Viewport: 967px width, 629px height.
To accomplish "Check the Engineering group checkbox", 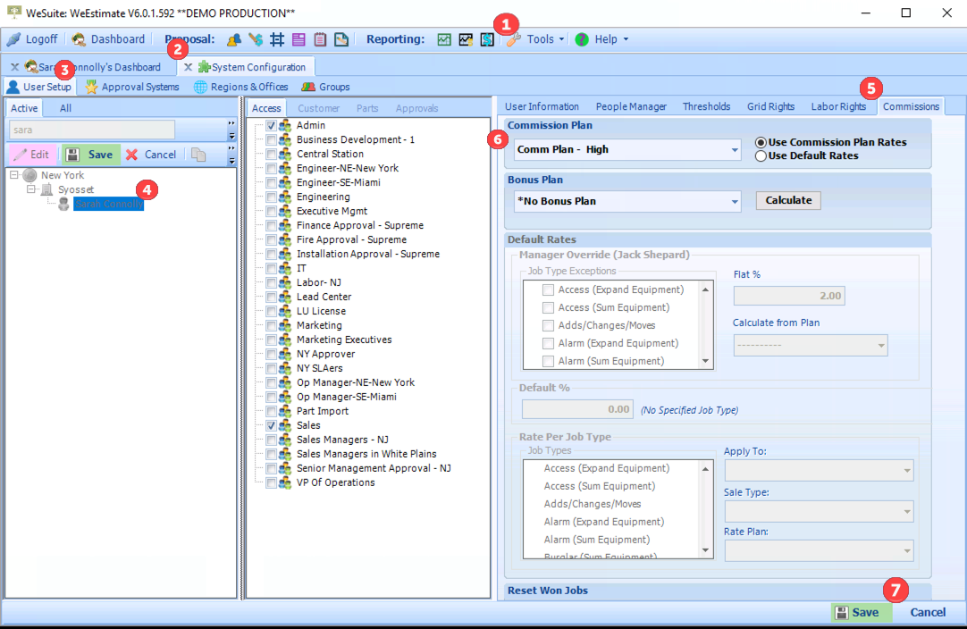I will pos(271,197).
